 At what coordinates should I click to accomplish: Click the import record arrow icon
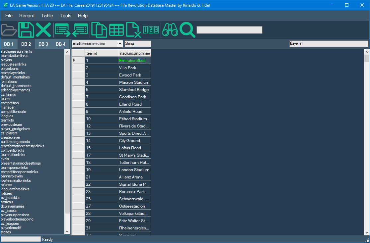click(80, 30)
